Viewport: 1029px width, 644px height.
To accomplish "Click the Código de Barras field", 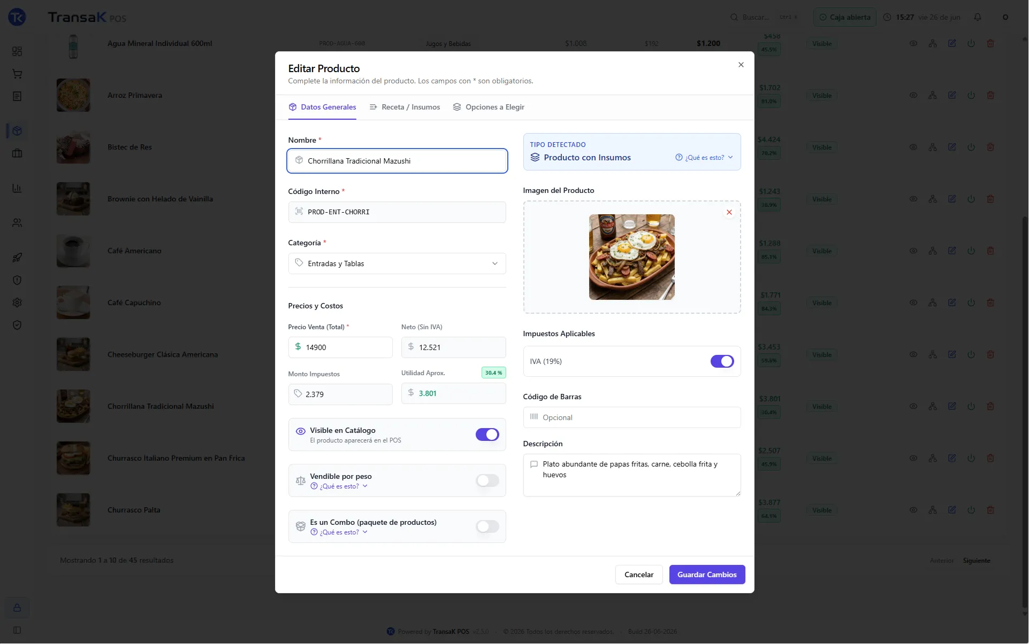I will [x=632, y=417].
